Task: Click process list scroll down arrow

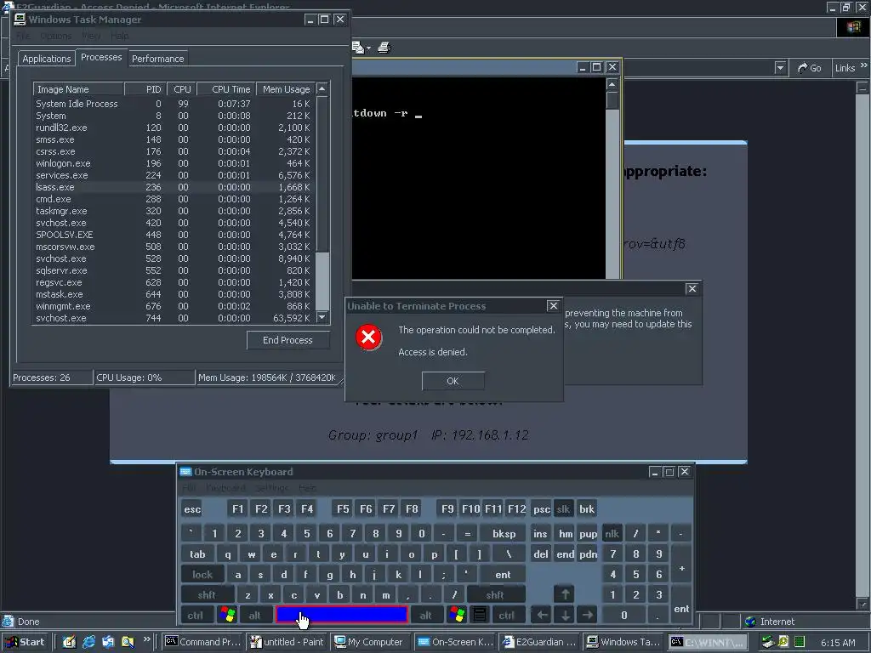Action: pyautogui.click(x=322, y=317)
